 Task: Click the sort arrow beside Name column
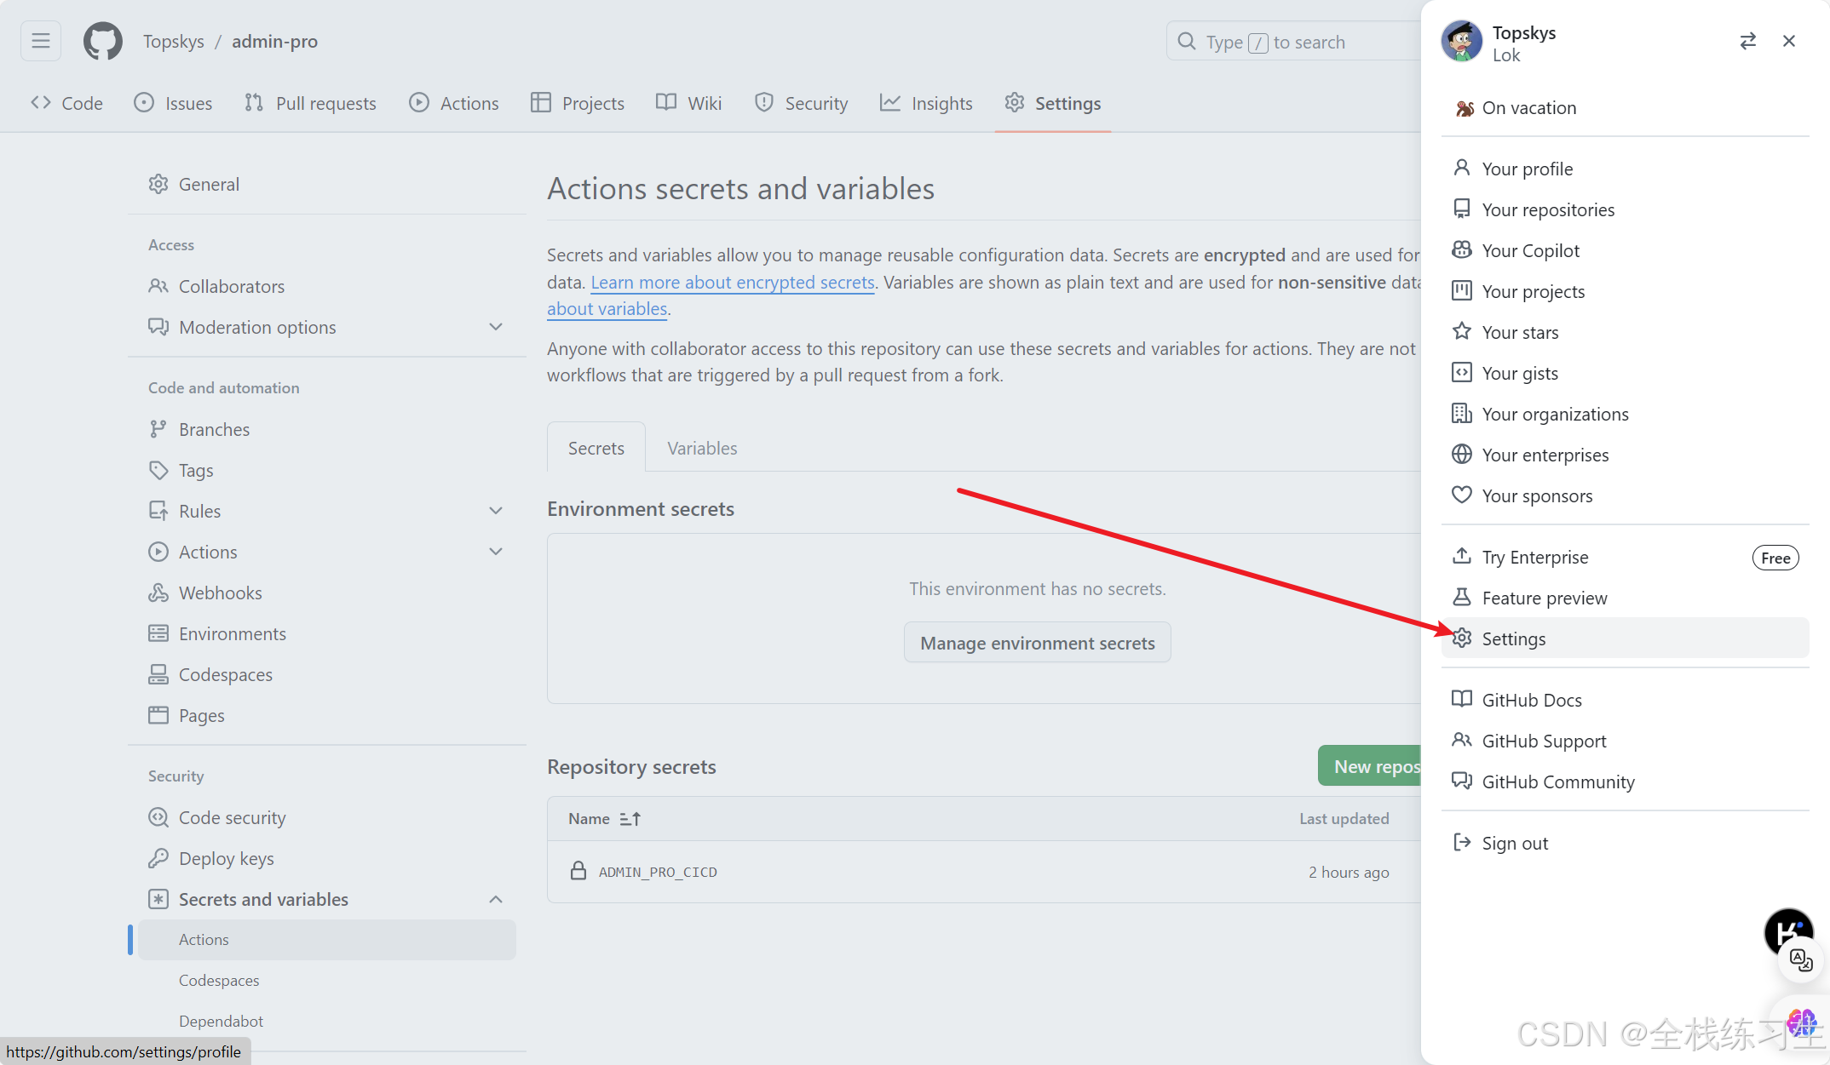pyautogui.click(x=630, y=818)
